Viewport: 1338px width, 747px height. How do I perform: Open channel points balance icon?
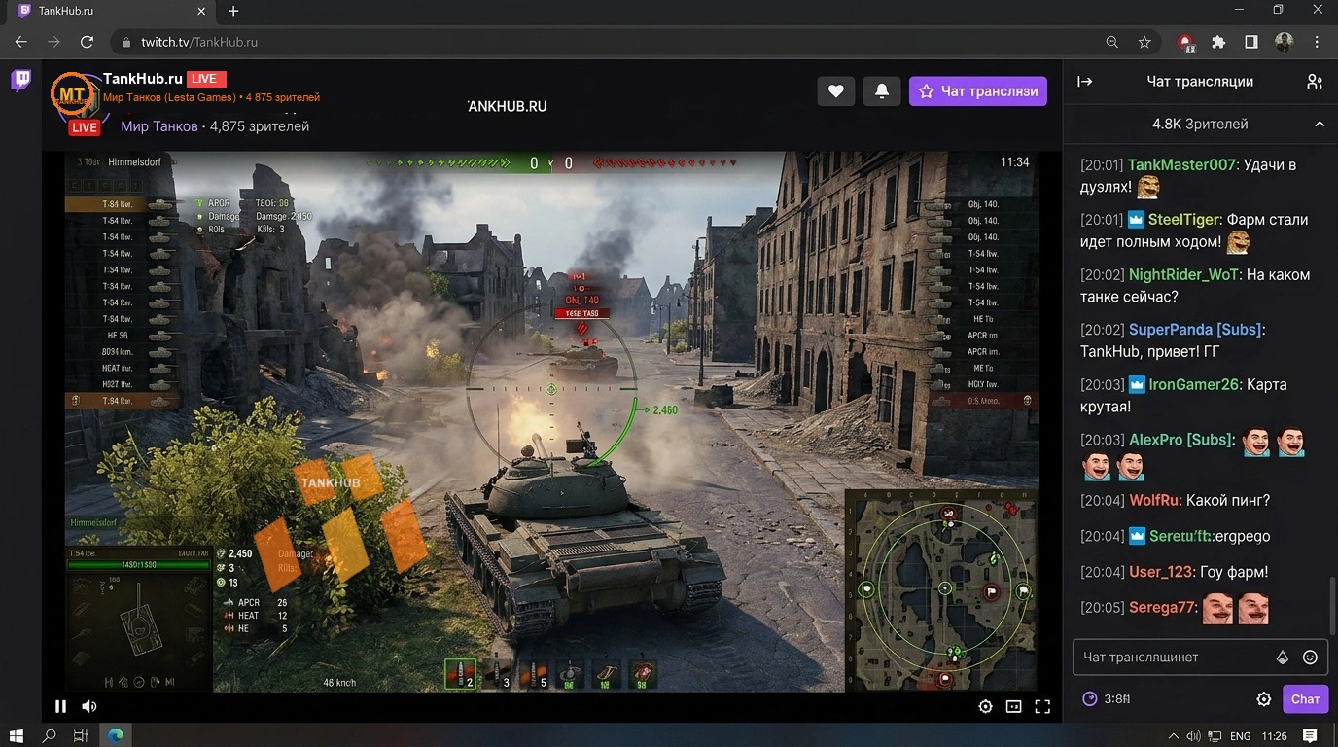(x=1090, y=698)
